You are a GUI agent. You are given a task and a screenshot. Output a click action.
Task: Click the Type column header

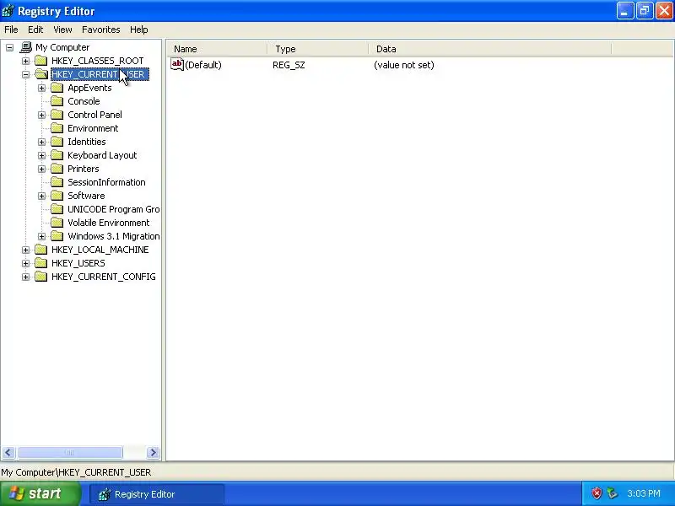click(318, 49)
